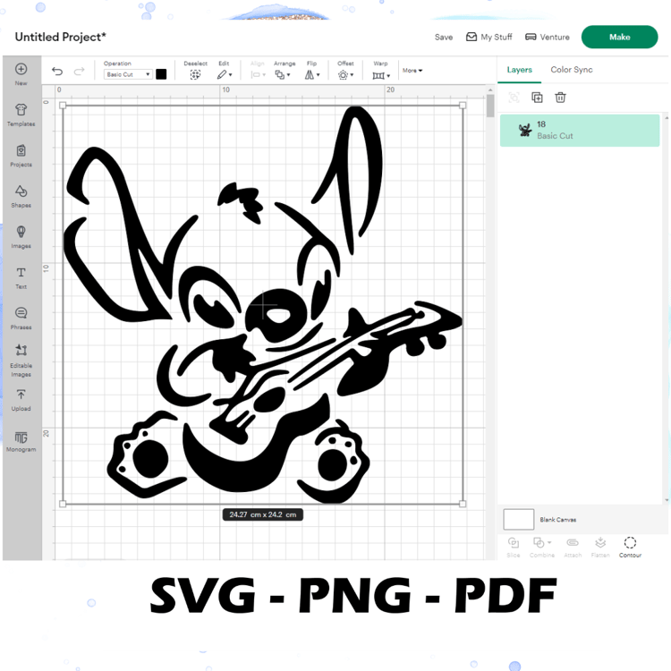Click the bottom-right resize handle

coord(463,504)
